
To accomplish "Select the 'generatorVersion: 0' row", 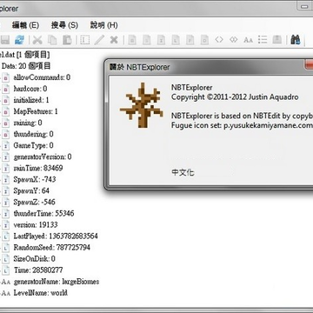I will pos(43,157).
